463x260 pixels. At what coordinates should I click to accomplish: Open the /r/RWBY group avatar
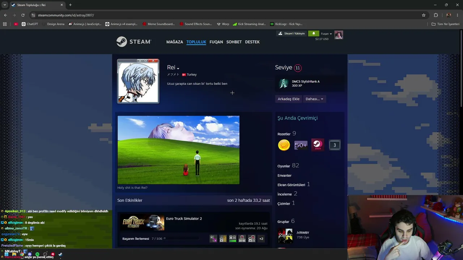coord(285,235)
